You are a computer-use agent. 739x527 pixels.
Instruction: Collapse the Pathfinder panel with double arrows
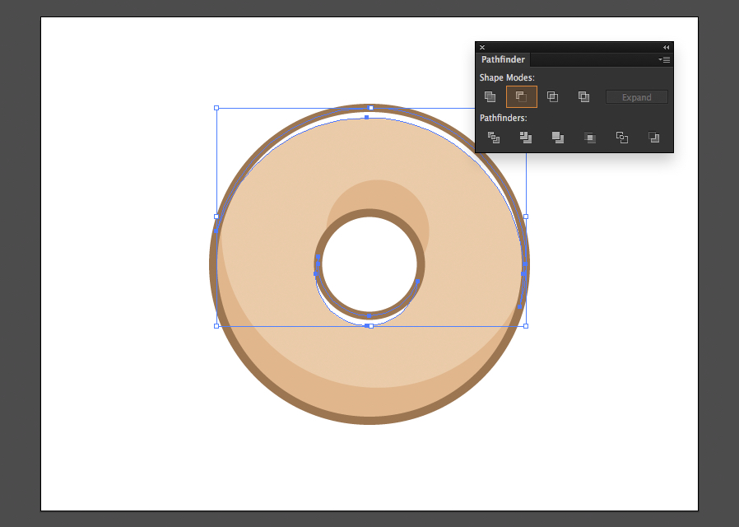(x=666, y=47)
